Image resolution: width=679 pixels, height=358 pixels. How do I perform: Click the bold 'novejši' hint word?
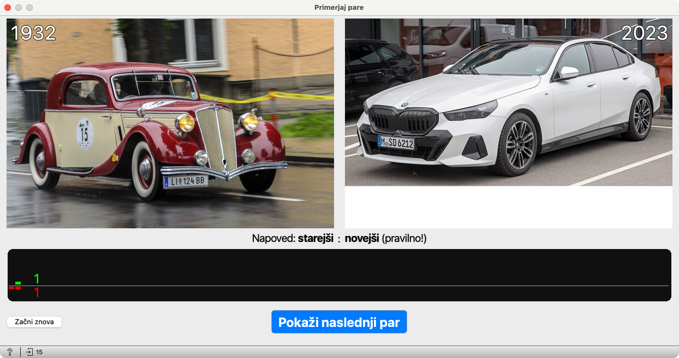click(362, 239)
